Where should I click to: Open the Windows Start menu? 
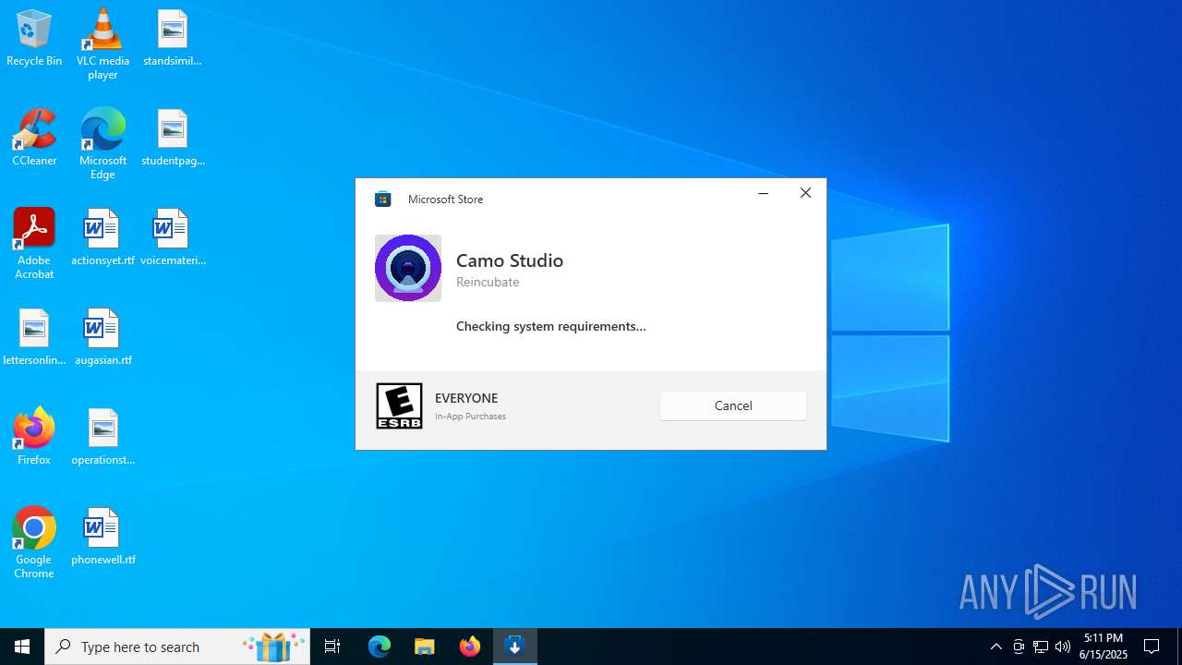[22, 647]
